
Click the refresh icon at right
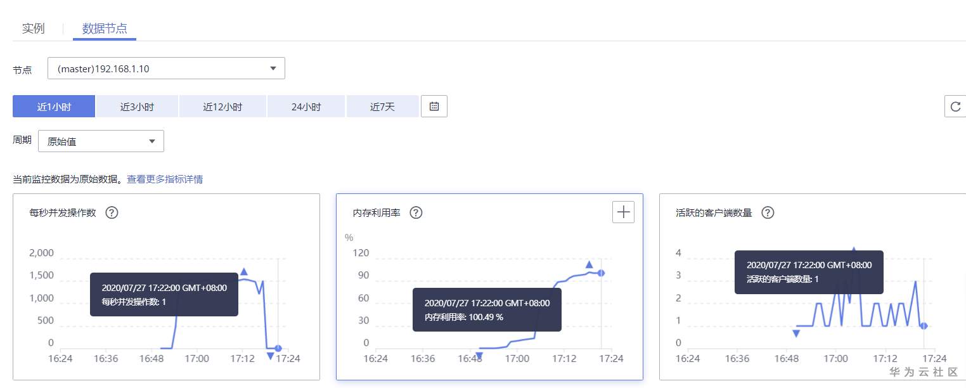click(x=955, y=107)
